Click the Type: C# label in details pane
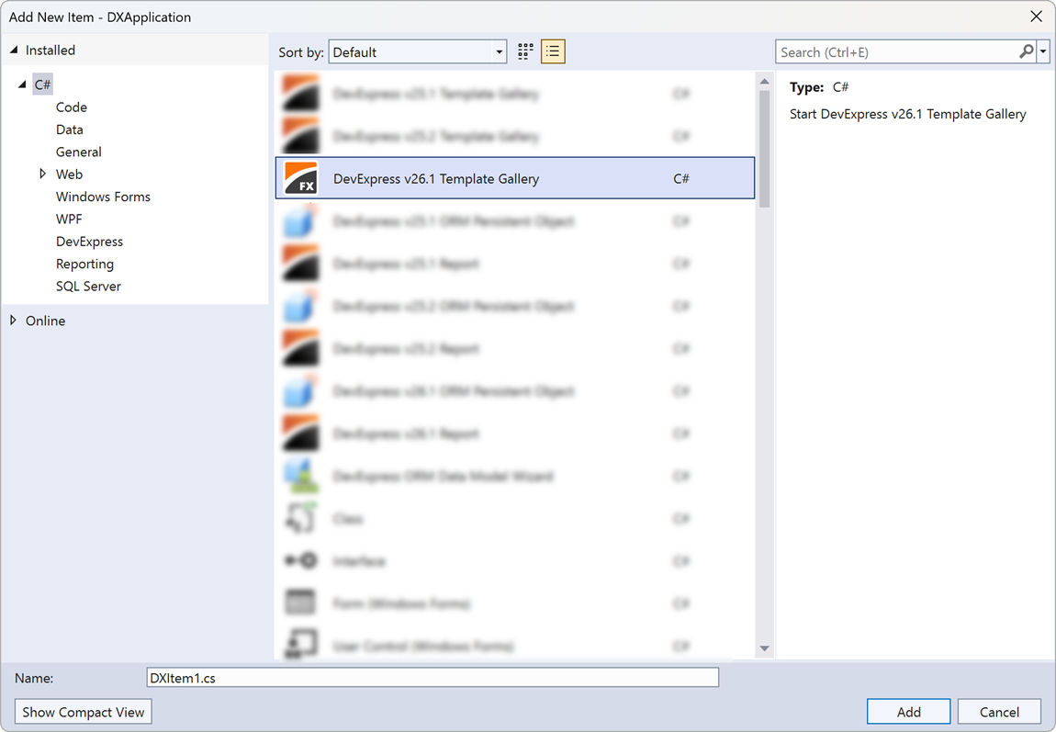 click(819, 87)
